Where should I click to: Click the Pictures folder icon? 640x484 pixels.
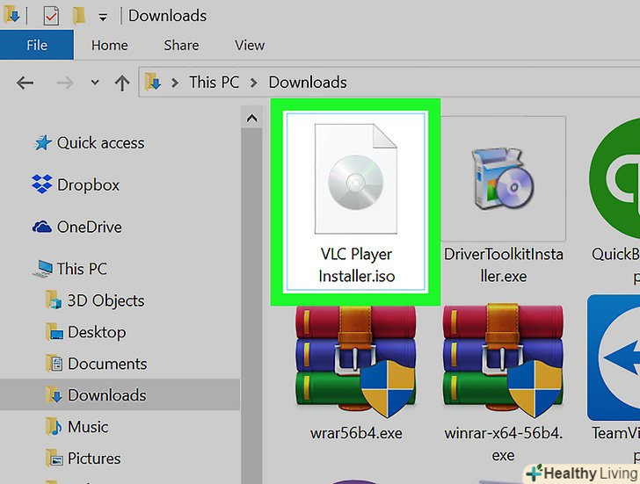tap(54, 458)
